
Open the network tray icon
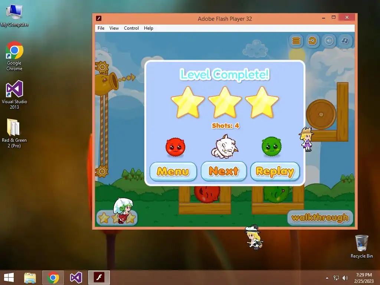click(x=336, y=278)
